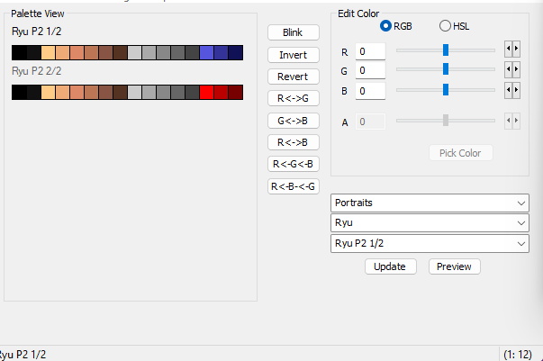Decrease R value with left arrow

(508, 49)
